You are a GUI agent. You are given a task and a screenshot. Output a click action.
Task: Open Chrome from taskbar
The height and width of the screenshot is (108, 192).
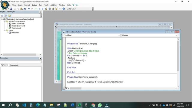click(x=93, y=105)
